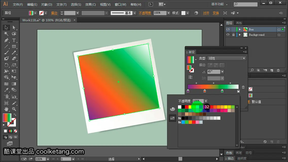Select the Gradient tool in toolbox
The width and height of the screenshot is (288, 162).
14,84
